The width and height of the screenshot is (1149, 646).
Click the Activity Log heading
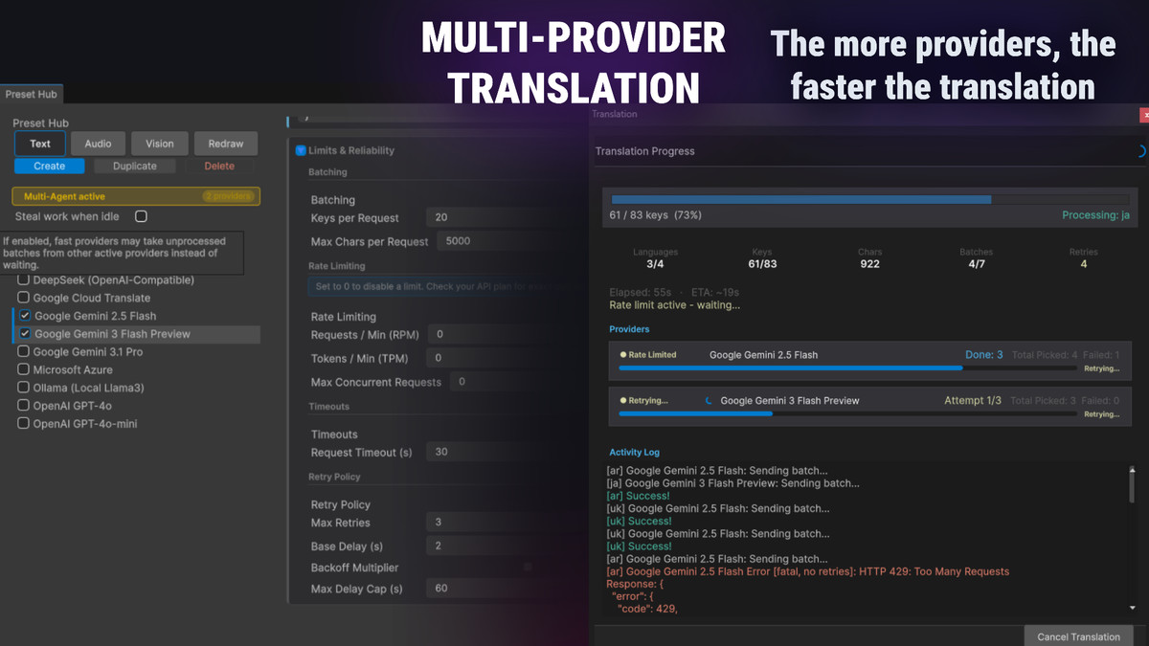634,452
